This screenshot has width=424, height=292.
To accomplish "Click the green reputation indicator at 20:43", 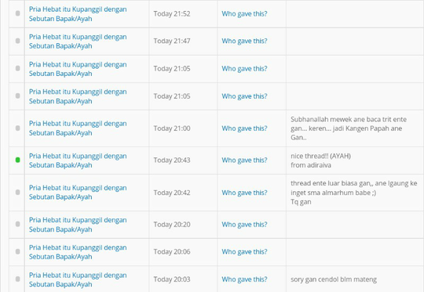I will click(x=18, y=160).
